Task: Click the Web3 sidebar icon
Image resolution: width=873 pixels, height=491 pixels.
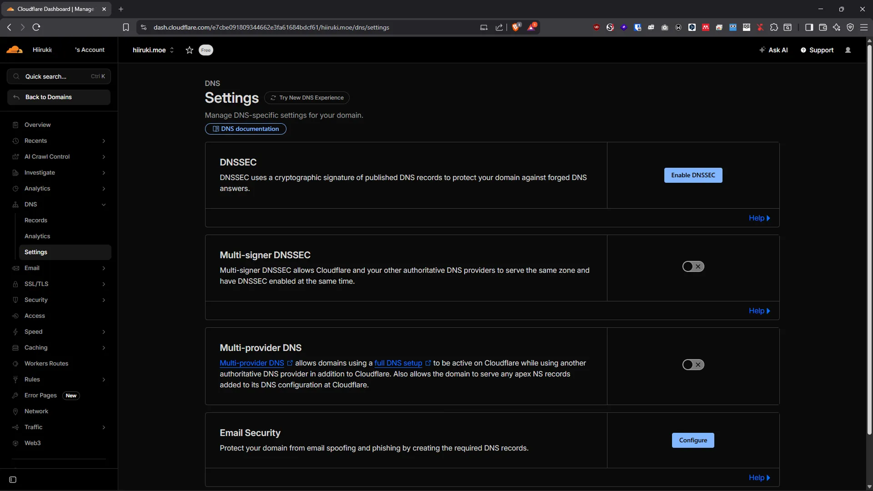Action: point(15,443)
